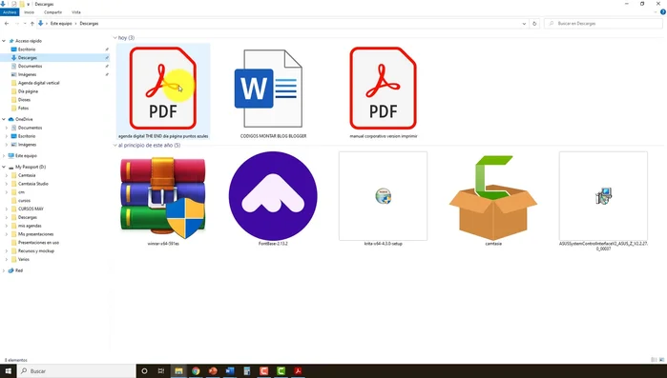Open File Explorer taskbar icon
Viewport: 667px width, 378px height.
coord(178,370)
